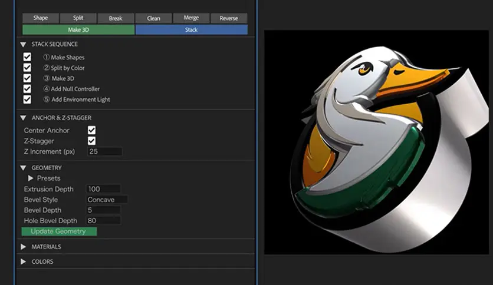Click the Clean button
The width and height of the screenshot is (493, 285).
(x=153, y=18)
